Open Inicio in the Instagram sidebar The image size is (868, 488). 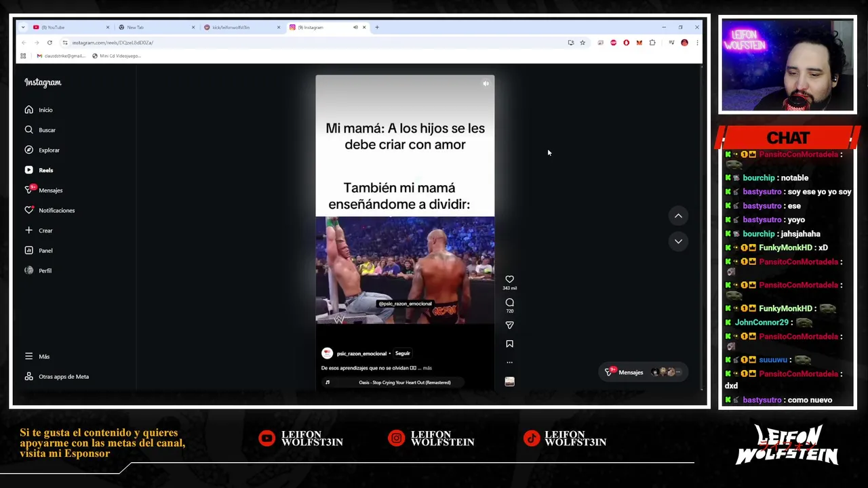pyautogui.click(x=39, y=110)
